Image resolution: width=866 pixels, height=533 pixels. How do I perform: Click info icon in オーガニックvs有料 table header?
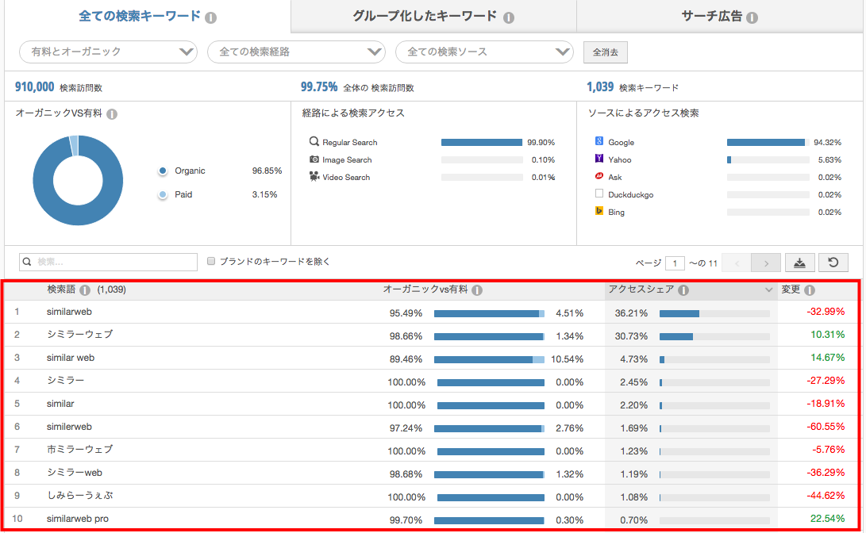tap(477, 290)
